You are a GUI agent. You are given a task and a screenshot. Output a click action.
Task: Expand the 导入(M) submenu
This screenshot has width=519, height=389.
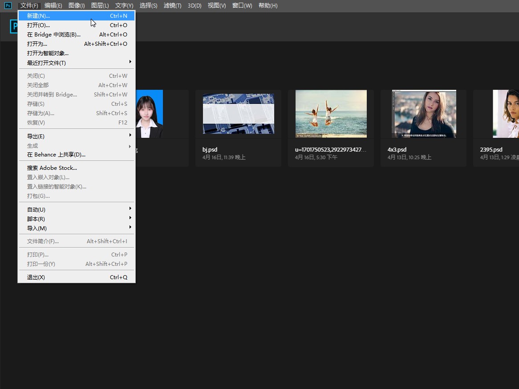coord(77,229)
